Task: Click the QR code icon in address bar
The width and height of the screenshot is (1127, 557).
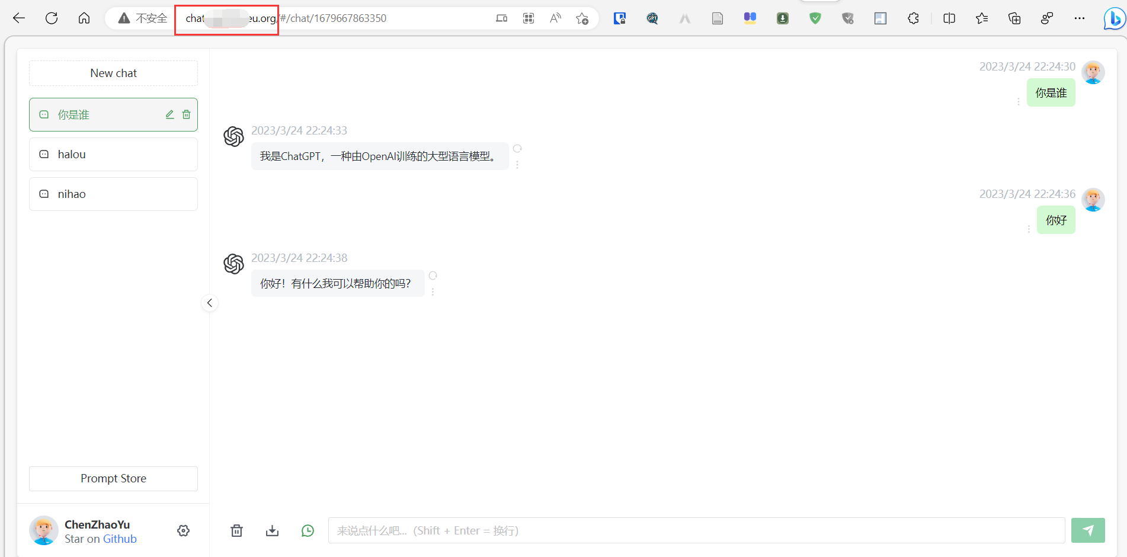Action: 529,18
